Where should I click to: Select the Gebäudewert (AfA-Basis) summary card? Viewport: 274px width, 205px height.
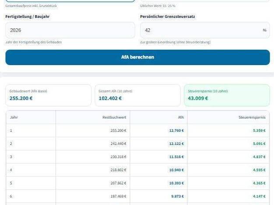[49, 95]
